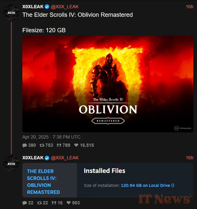This screenshot has width=197, height=209.
Task: Open Installed Files screenshot image
Action: [108, 180]
